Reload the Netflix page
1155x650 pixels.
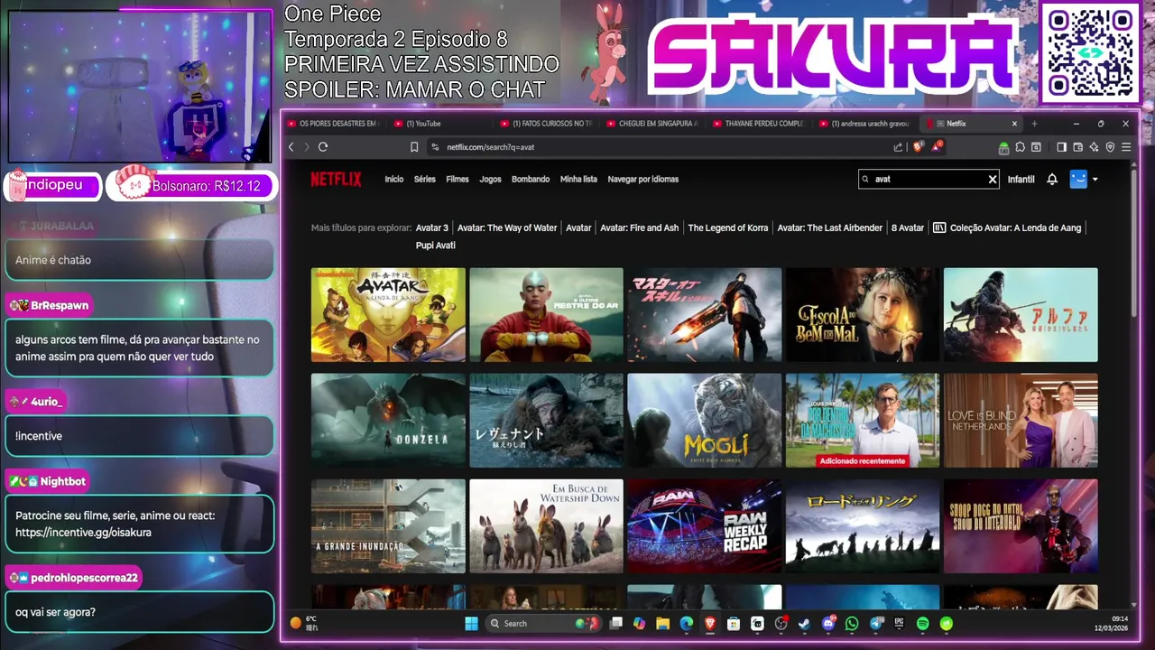[323, 147]
